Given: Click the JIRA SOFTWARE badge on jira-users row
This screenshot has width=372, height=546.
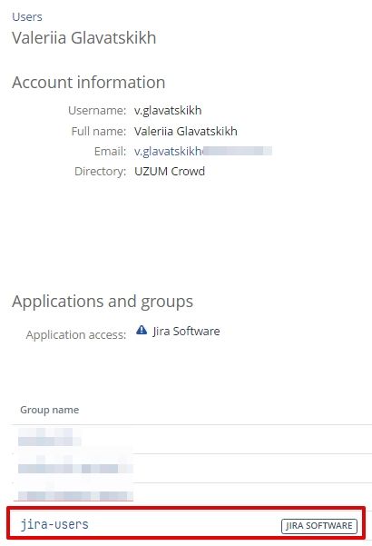Looking at the screenshot, I should 318,525.
